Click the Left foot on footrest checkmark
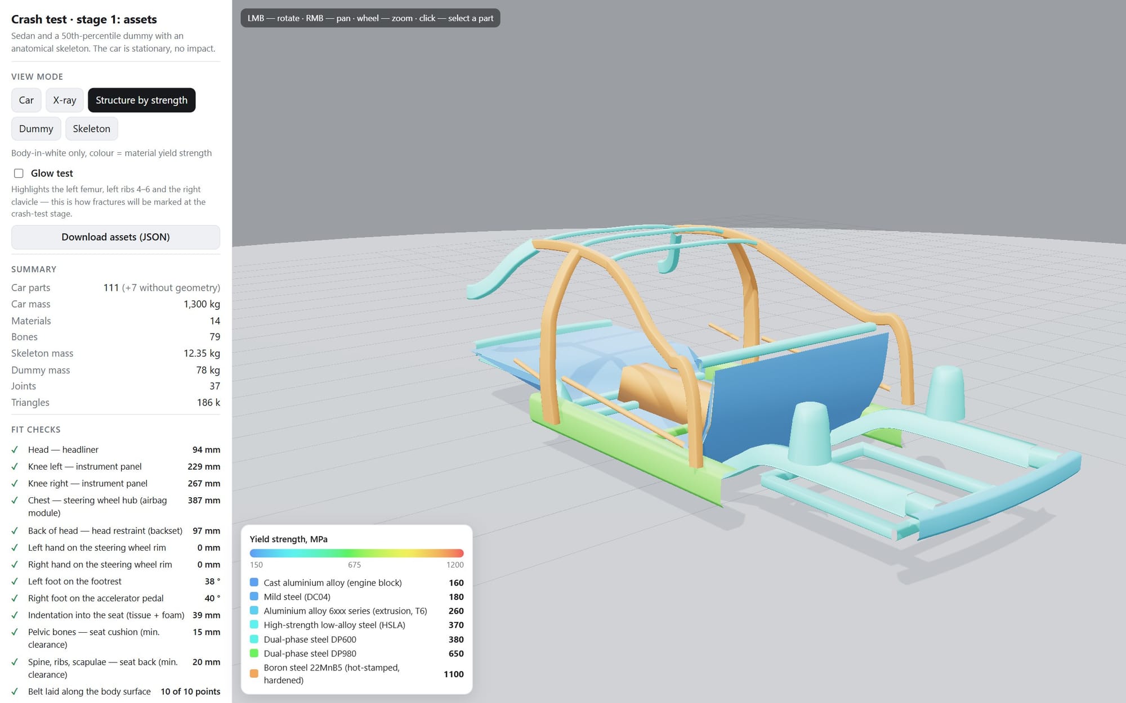Screen dimensions: 1126x703 click(15, 582)
